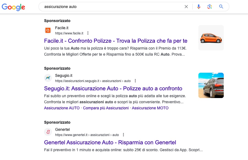
Task: Open Genertel Assicurazione Auto headline link
Action: (x=110, y=142)
